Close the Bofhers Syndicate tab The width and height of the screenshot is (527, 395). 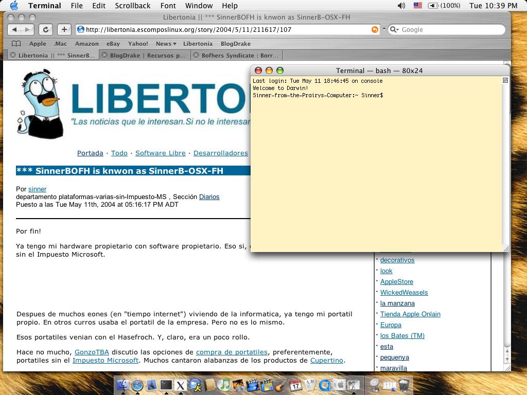[x=196, y=55]
